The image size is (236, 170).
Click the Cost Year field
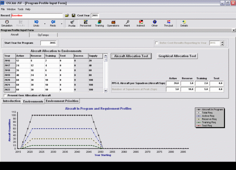(x=95, y=15)
